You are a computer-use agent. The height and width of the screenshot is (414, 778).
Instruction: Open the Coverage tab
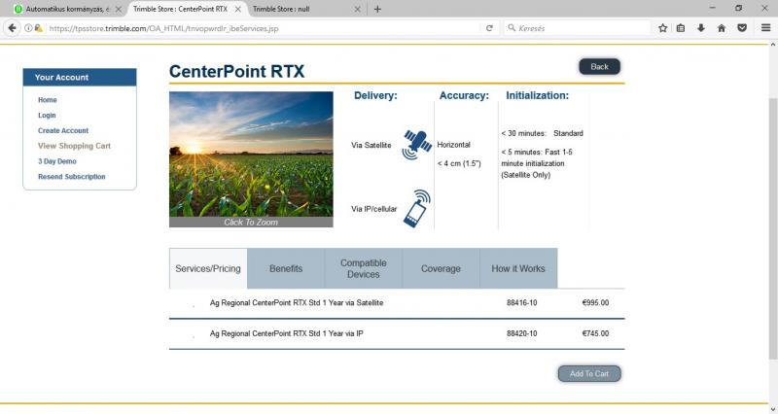tap(441, 268)
